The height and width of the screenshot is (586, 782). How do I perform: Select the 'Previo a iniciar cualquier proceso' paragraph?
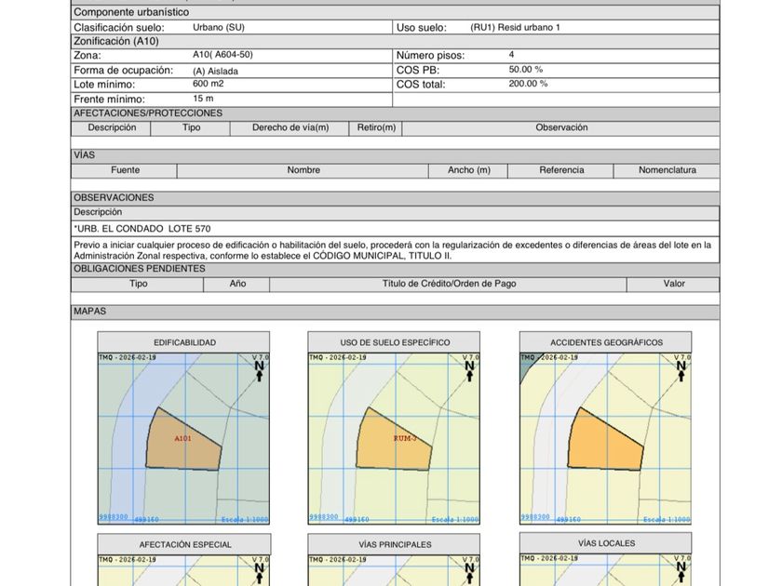(x=393, y=250)
